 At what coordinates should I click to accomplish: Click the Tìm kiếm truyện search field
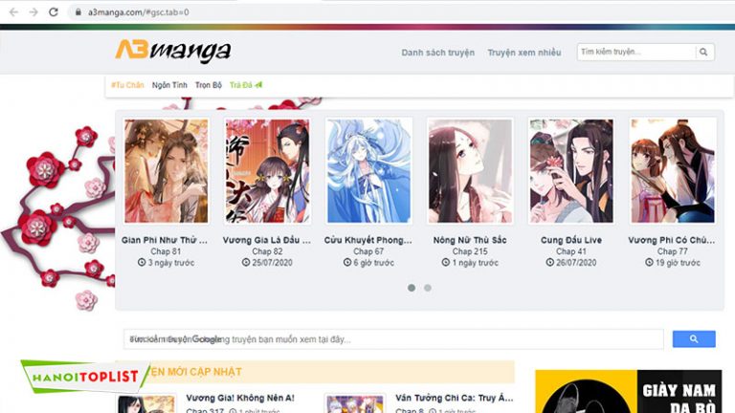[x=635, y=53]
